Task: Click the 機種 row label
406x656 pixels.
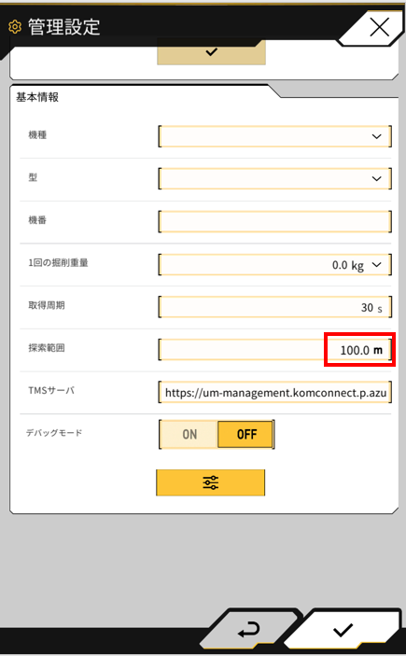Action: (x=37, y=135)
